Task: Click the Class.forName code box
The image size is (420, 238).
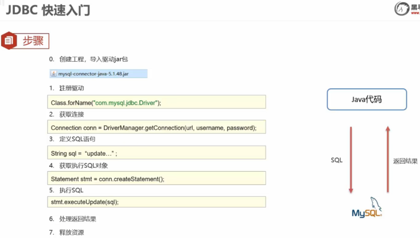Action: click(157, 102)
